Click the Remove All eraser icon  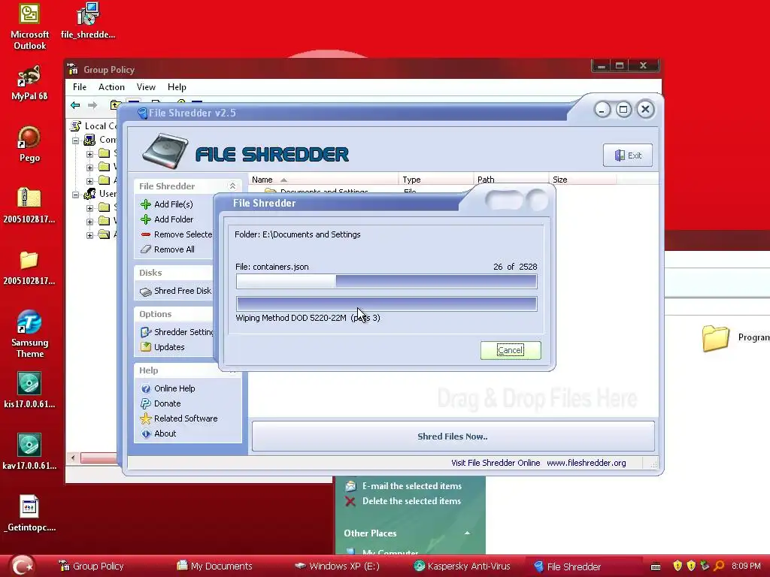click(x=146, y=249)
